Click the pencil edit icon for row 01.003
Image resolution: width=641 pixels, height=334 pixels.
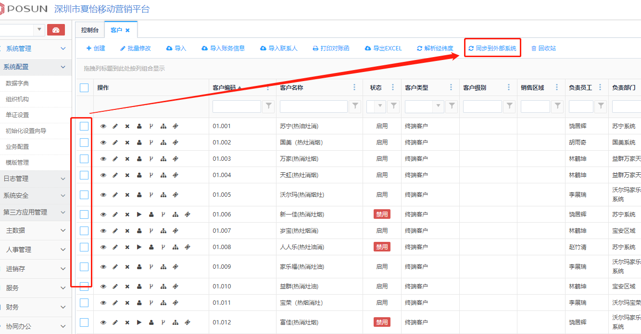coord(115,159)
